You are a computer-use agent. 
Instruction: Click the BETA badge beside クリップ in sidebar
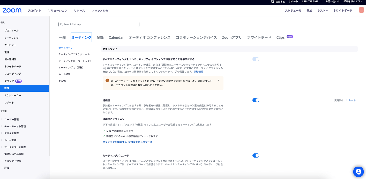coord(18,81)
